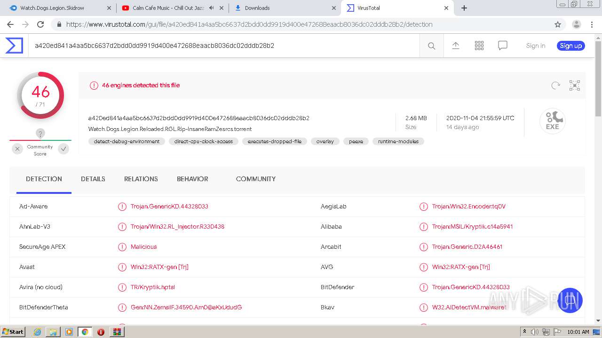Click the site lock icon
Viewport: 602px width, 338px height.
pyautogui.click(x=59, y=24)
